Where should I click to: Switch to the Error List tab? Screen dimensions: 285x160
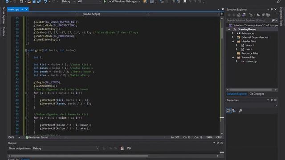point(13,159)
